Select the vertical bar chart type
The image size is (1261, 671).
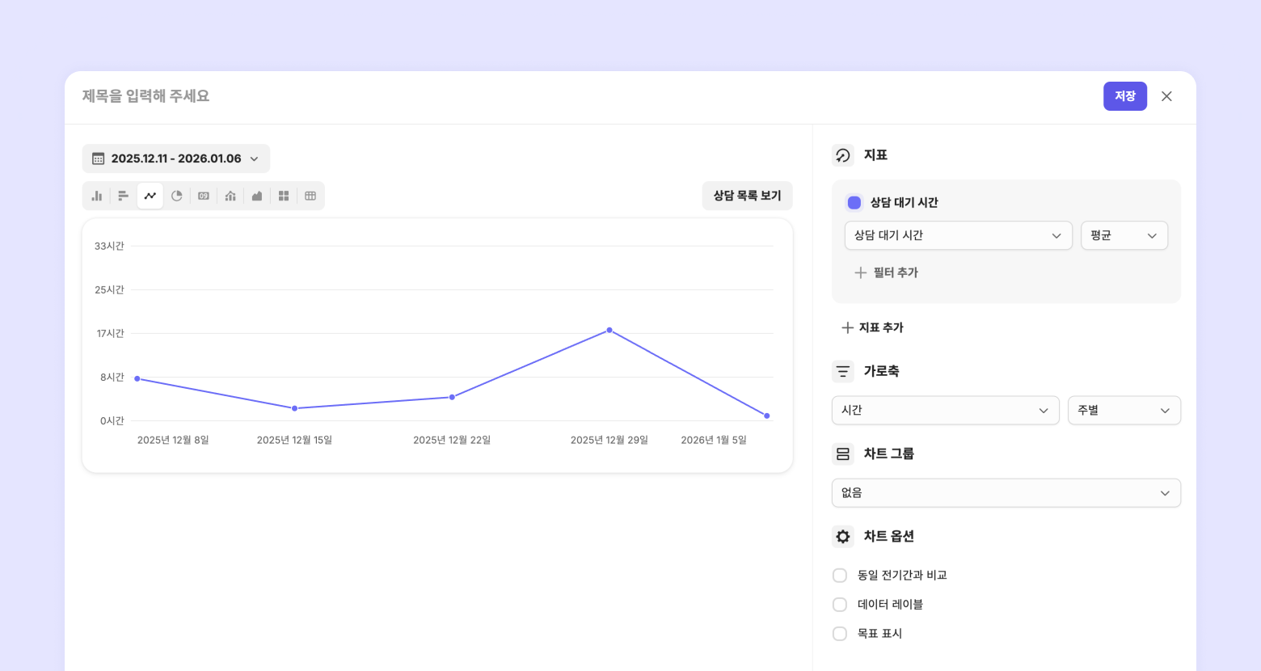pyautogui.click(x=97, y=196)
